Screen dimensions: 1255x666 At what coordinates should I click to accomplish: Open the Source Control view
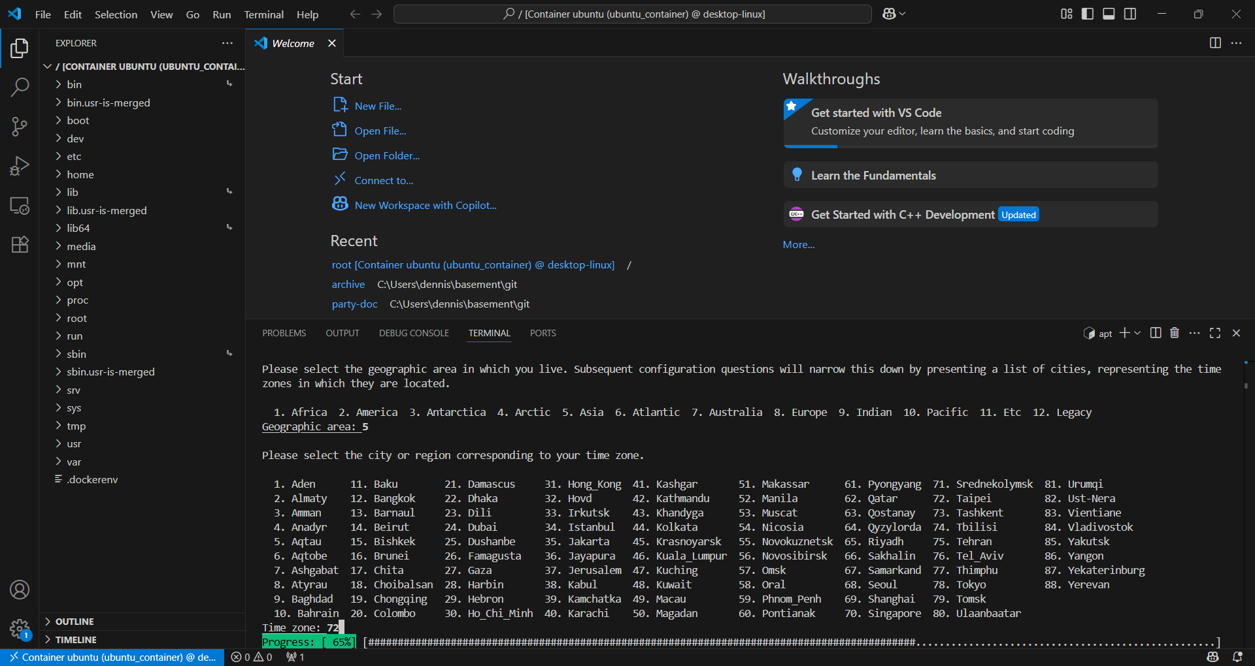(20, 127)
